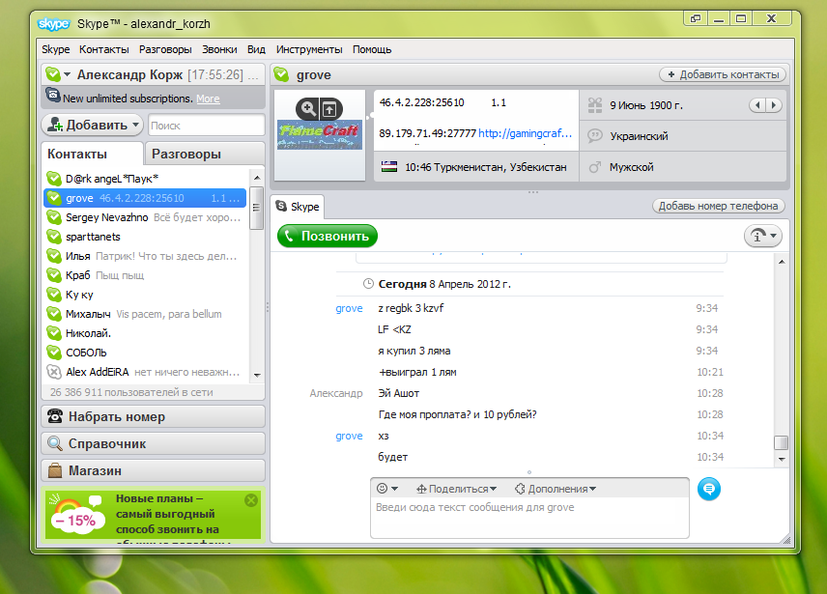Switch to the Контакты tab
This screenshot has width=827, height=594.
click(x=92, y=154)
